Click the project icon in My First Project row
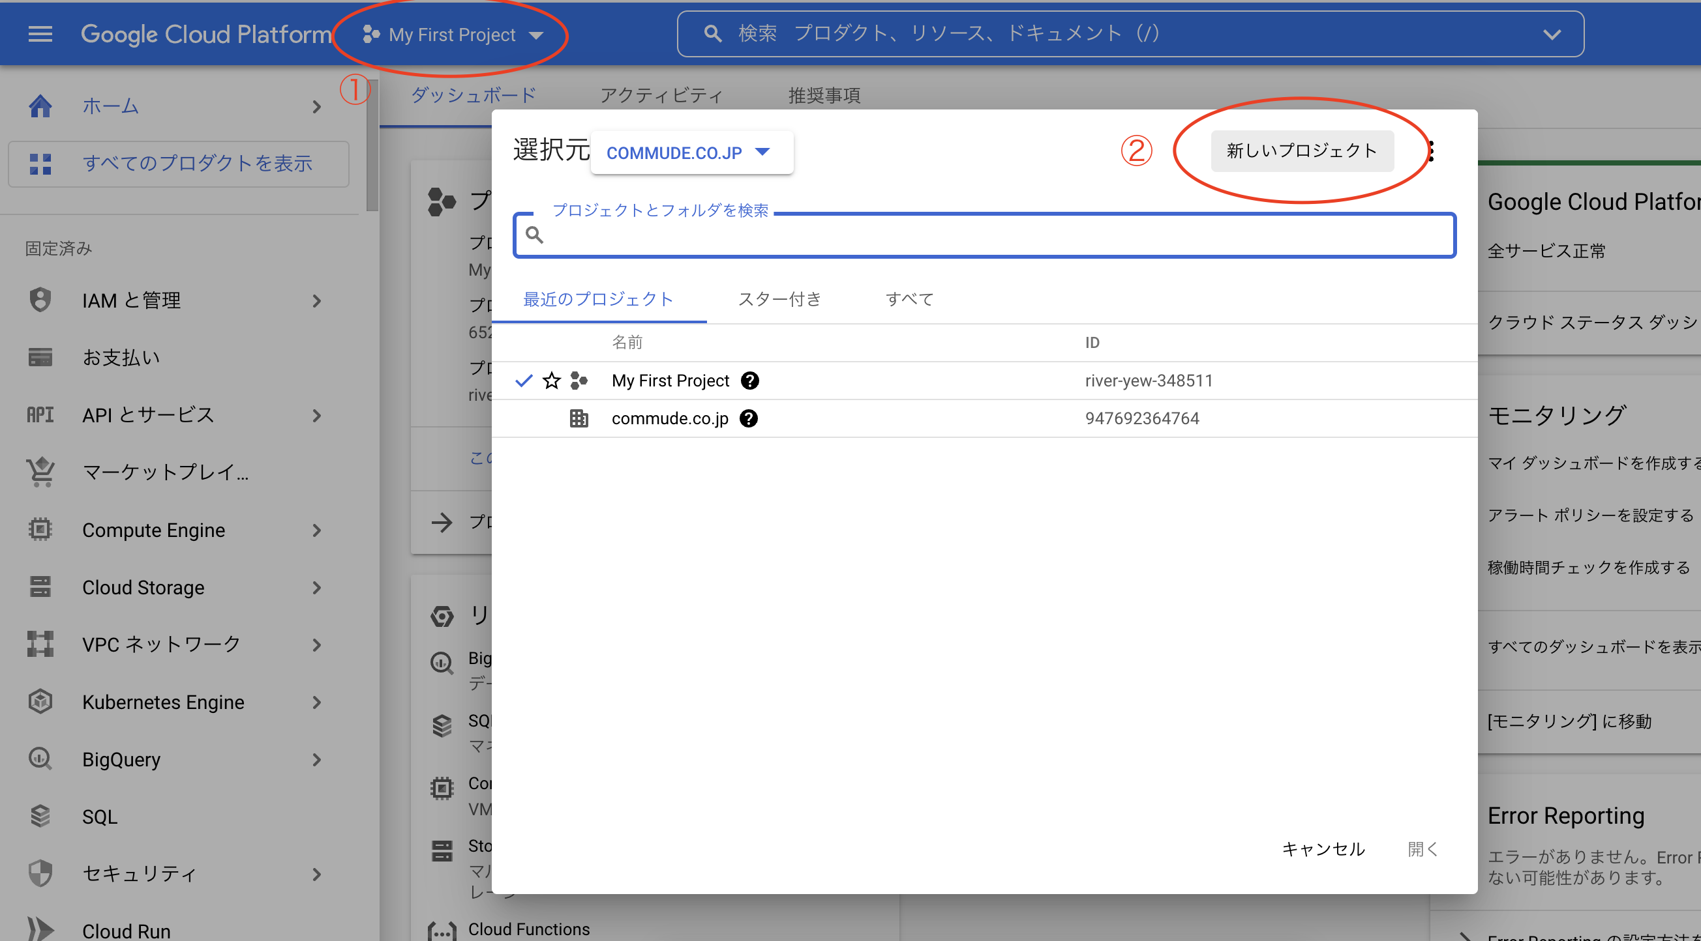 point(579,381)
